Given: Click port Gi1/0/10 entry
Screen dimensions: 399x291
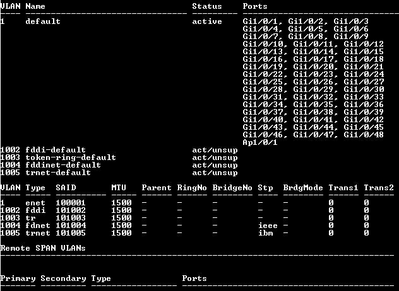Looking at the screenshot, I should click(x=263, y=43).
